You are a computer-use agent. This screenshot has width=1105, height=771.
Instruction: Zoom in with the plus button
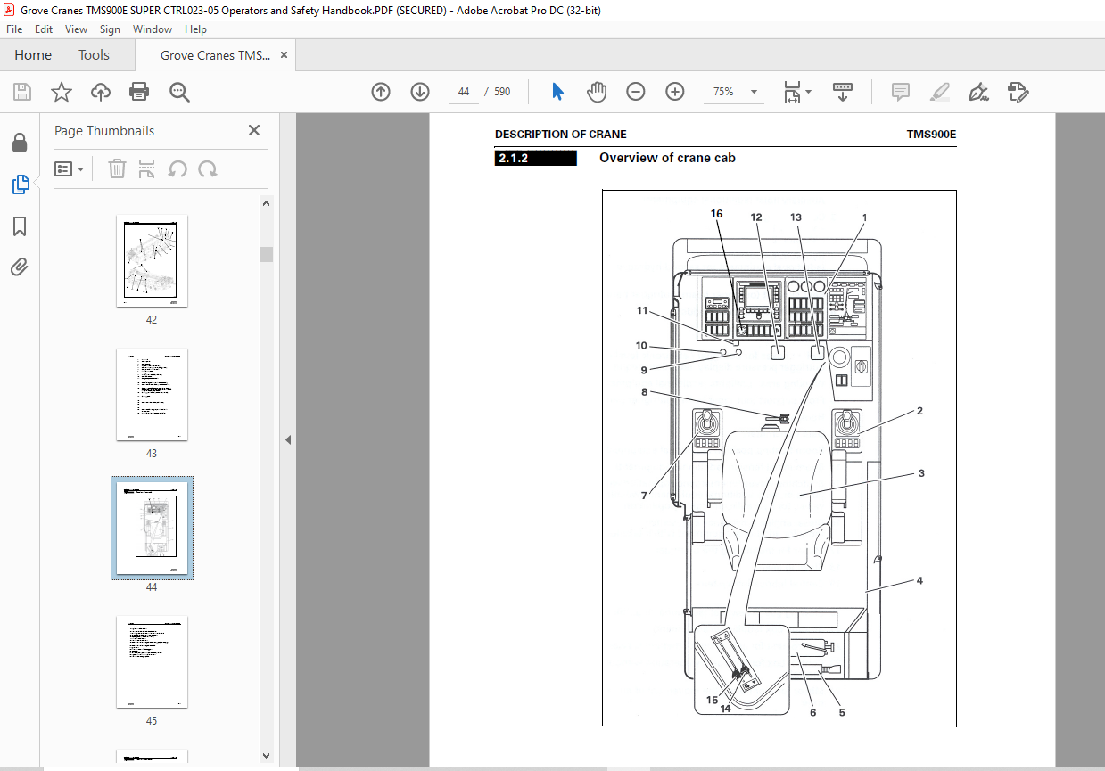coord(675,92)
